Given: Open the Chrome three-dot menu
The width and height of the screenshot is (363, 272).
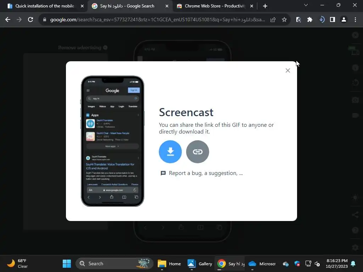Looking at the screenshot, I should tap(355, 20).
